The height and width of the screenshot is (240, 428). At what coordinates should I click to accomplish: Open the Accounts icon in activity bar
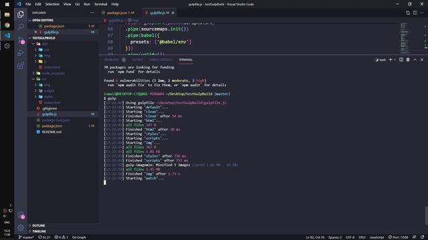point(21,215)
